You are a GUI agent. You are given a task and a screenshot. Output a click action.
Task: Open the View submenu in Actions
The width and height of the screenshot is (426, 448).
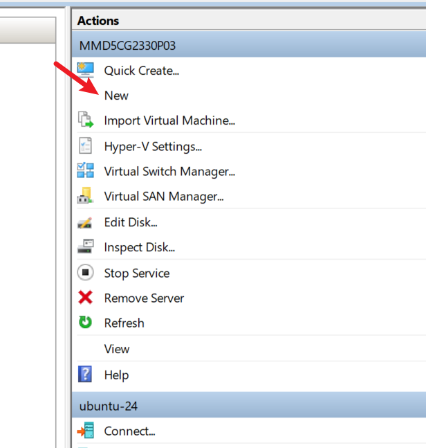pyautogui.click(x=117, y=349)
